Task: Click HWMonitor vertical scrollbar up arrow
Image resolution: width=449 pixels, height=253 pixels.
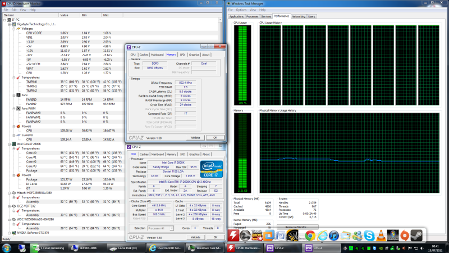Action: (x=220, y=20)
